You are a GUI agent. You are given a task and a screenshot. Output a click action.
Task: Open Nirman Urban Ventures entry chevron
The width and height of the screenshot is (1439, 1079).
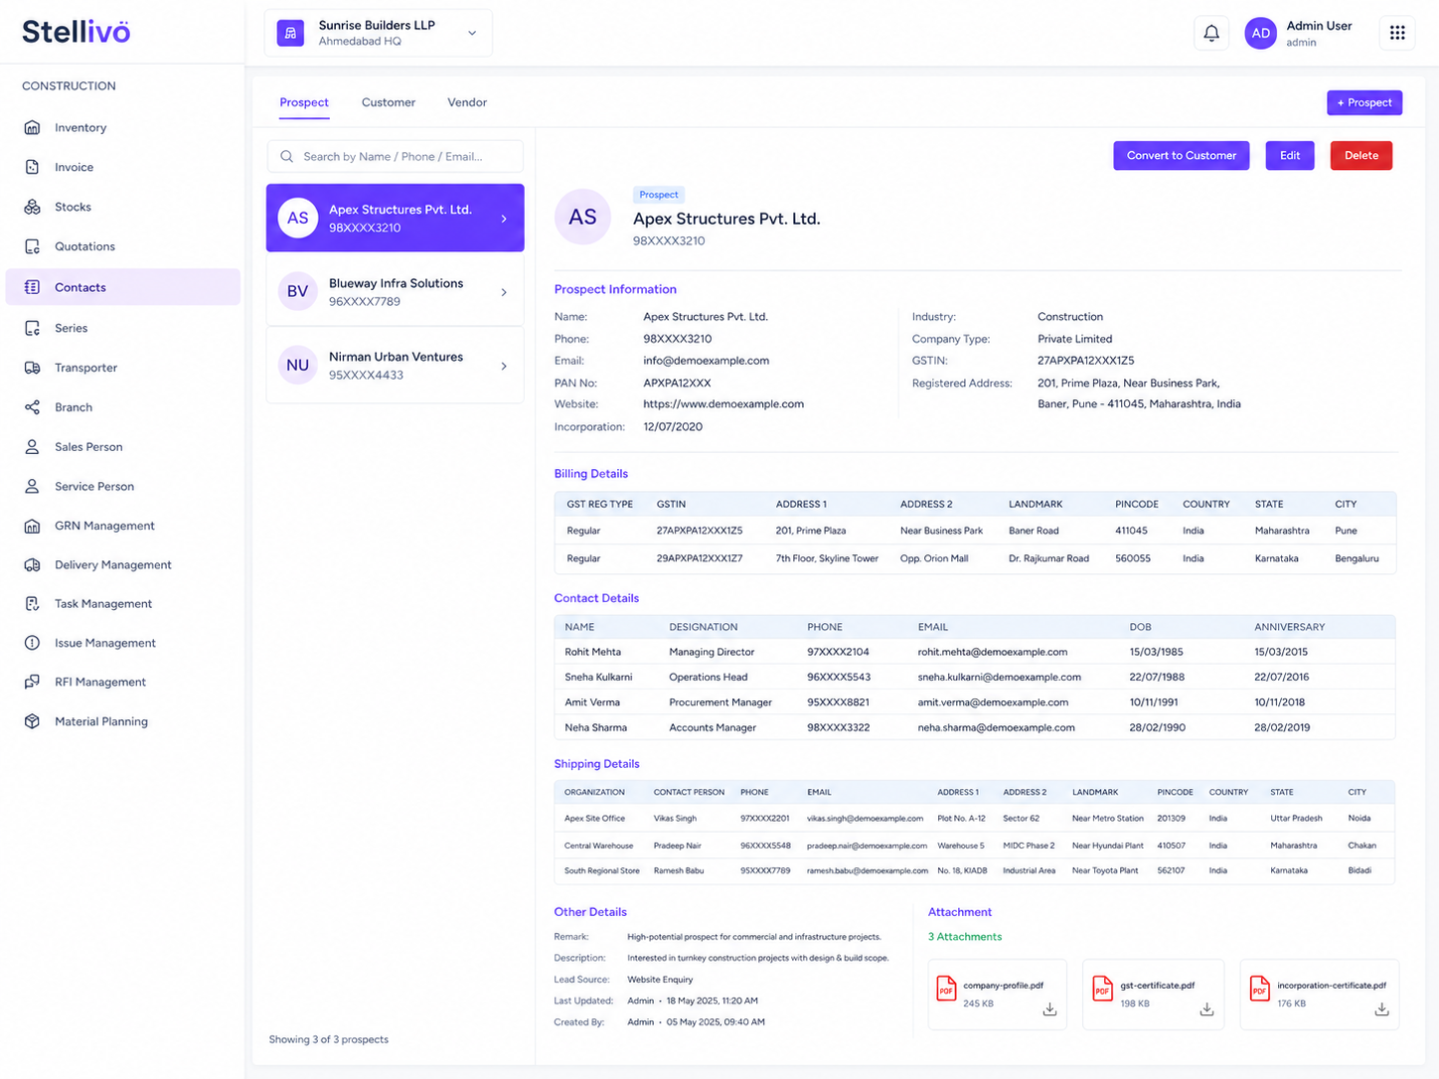(x=504, y=366)
